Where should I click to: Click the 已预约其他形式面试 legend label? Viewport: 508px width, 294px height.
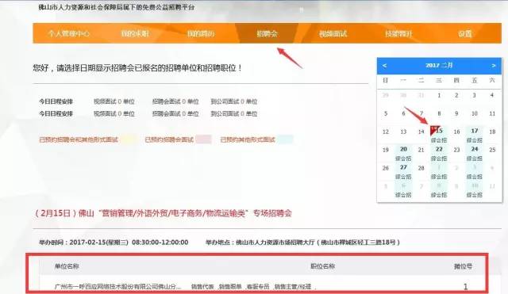click(248, 139)
